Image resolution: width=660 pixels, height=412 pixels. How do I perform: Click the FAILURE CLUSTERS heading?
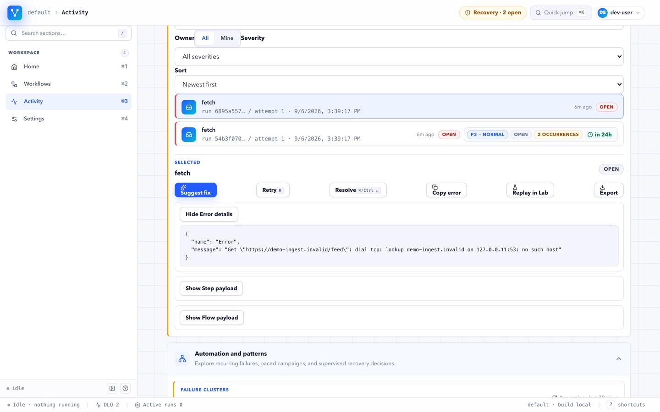pyautogui.click(x=204, y=390)
